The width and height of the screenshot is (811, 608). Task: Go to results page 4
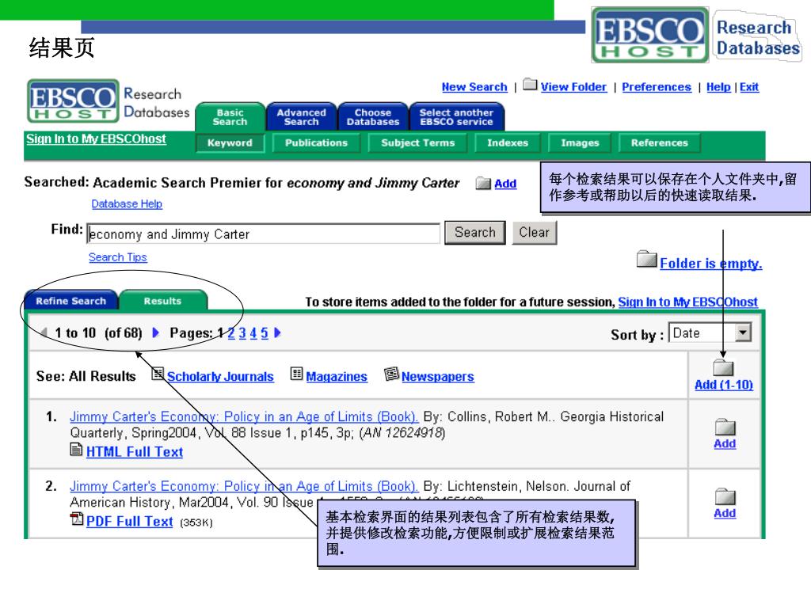[x=253, y=333]
